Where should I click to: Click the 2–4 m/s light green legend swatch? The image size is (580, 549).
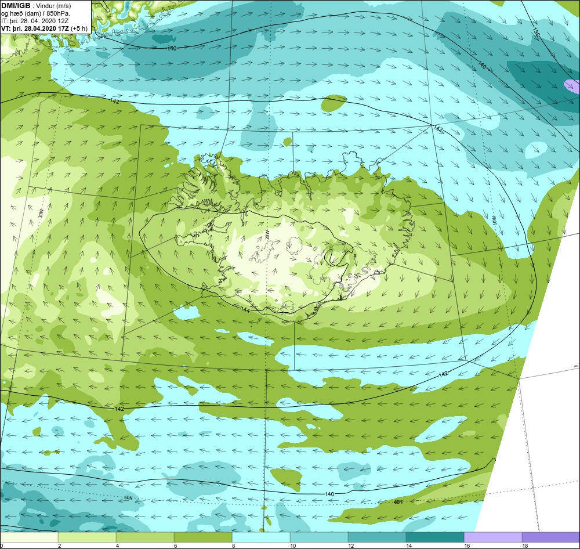[88, 537]
